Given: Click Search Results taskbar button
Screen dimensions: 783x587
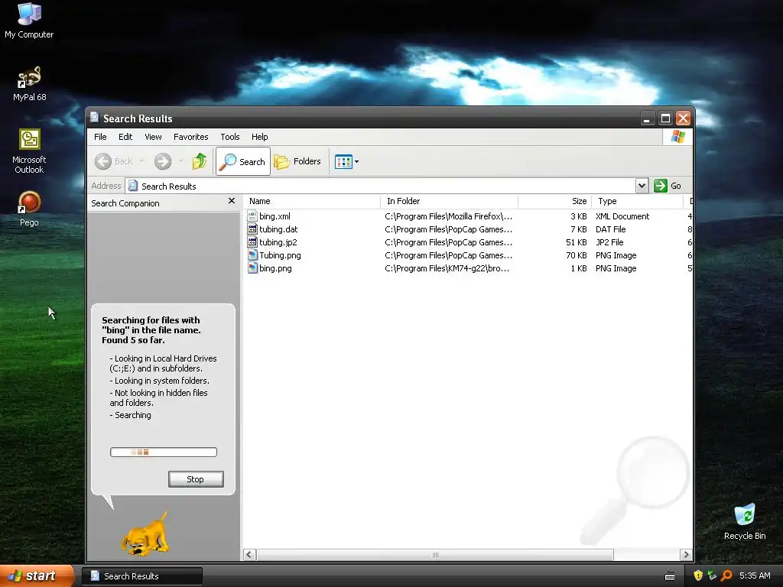Looking at the screenshot, I should pyautogui.click(x=142, y=576).
